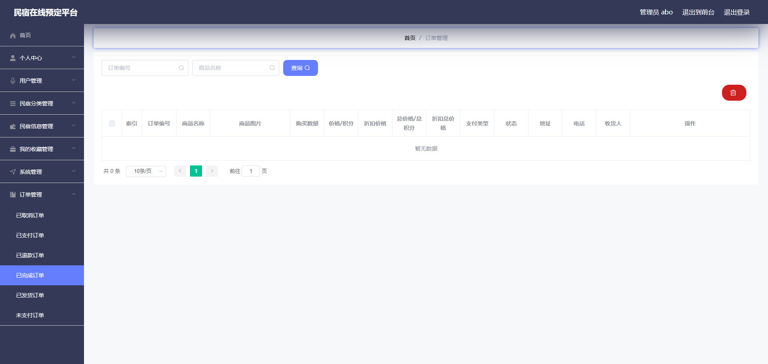Image resolution: width=768 pixels, height=364 pixels.
Task: Click the home icon beside 首页 in sidebar
Action: point(13,36)
